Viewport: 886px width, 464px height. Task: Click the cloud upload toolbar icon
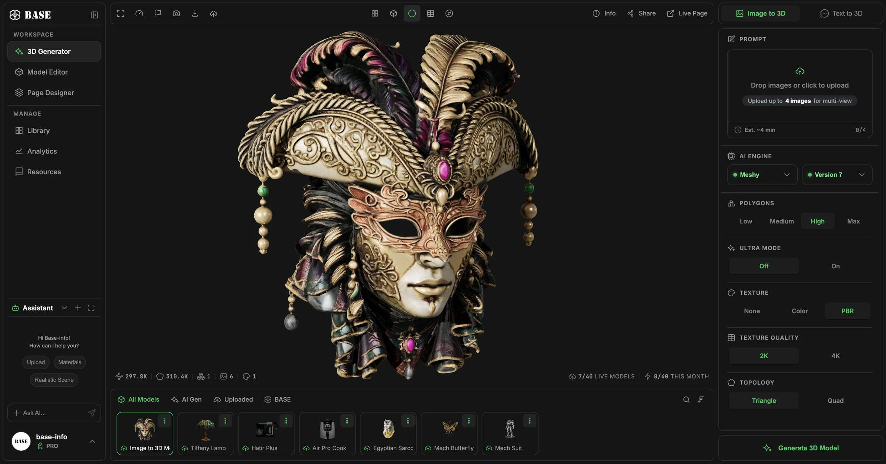(213, 14)
